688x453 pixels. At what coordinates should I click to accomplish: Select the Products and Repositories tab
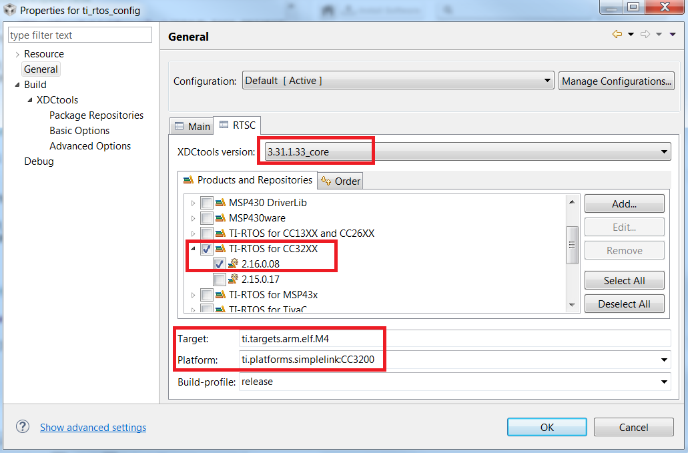pos(248,180)
